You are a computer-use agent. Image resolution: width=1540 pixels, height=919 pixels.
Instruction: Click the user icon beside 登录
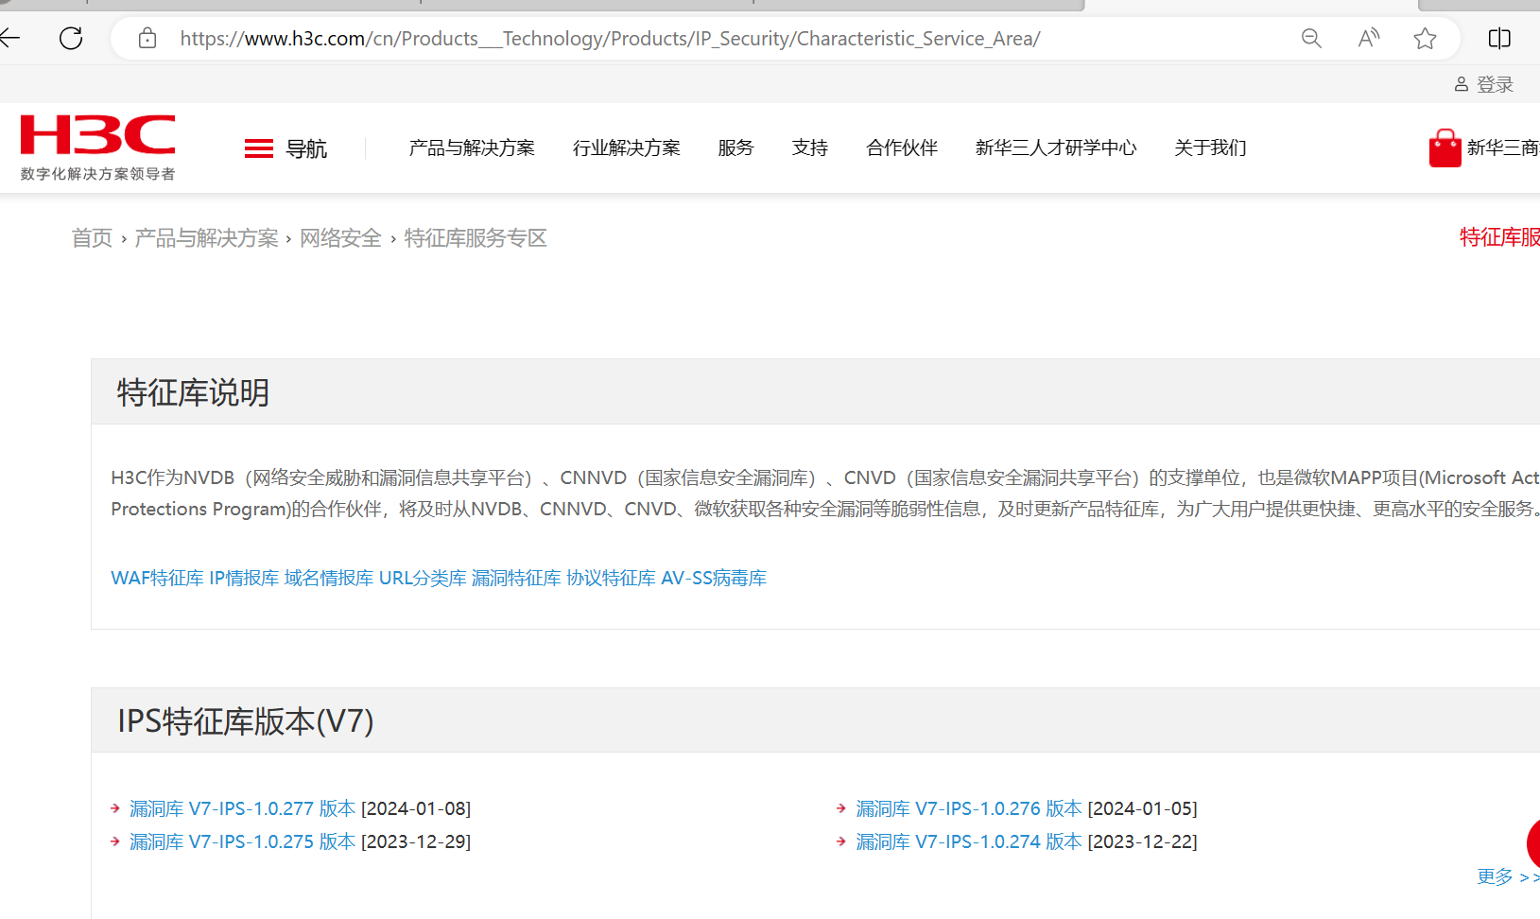[1462, 85]
